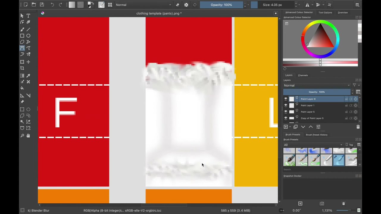
Task: Hide Copy of Paint Layer 5 layer
Action: click(286, 118)
